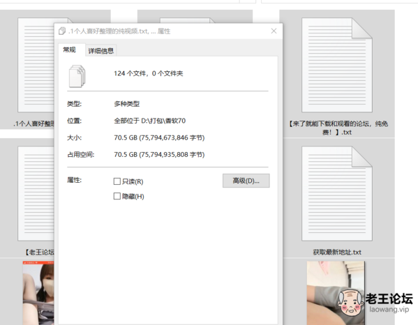Viewport: 418px width, 325px height.
Task: Select the 【来了就能下载和观看的论坛 txt file icon
Action: coord(337,65)
